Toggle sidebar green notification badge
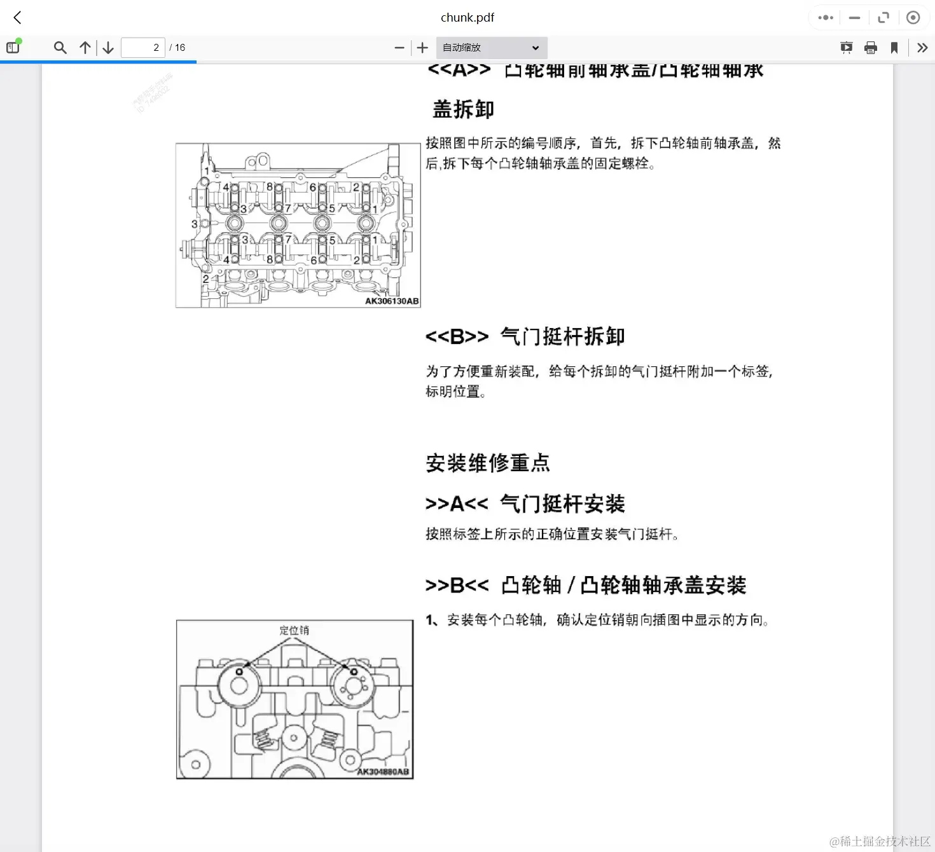Viewport: 935px width, 852px height. pyautogui.click(x=19, y=41)
